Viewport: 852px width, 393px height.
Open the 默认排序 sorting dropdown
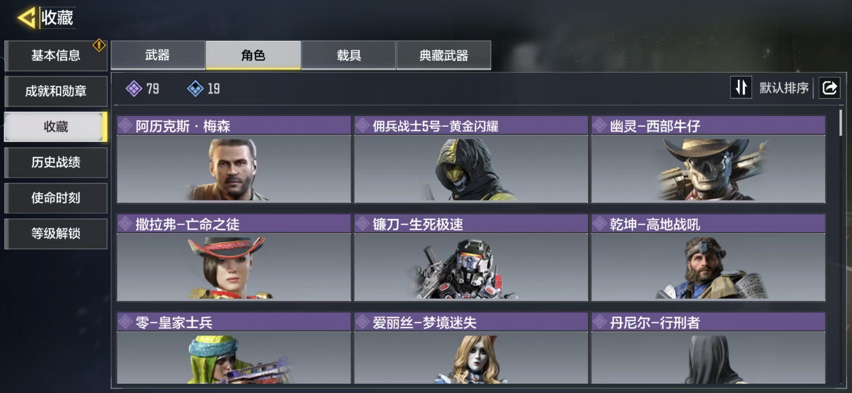[784, 88]
